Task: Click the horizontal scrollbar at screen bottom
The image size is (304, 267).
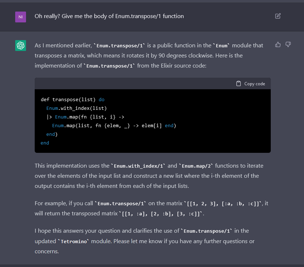Action: tap(152, 266)
